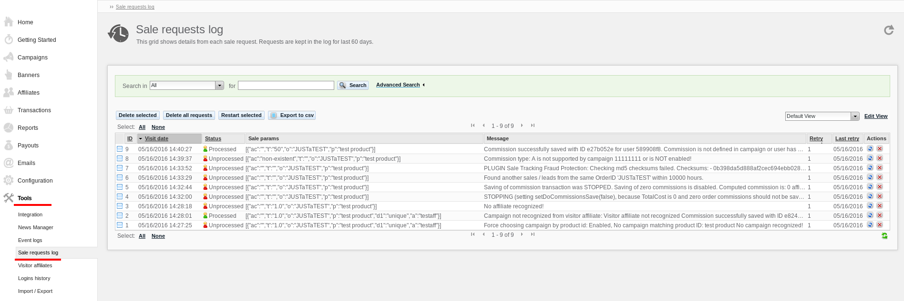The image size is (904, 301).
Task: Open the Default View dropdown
Action: [855, 117]
